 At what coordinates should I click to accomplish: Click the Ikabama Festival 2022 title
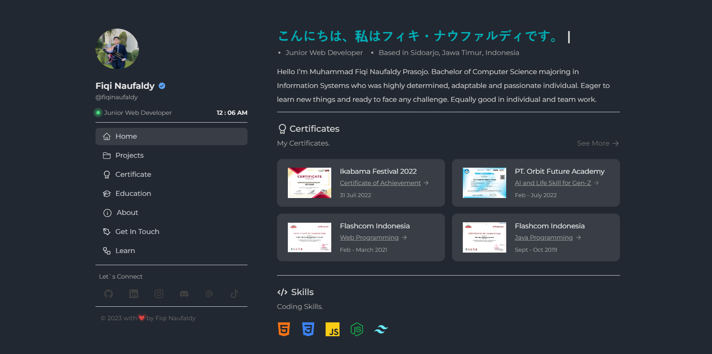tap(378, 172)
